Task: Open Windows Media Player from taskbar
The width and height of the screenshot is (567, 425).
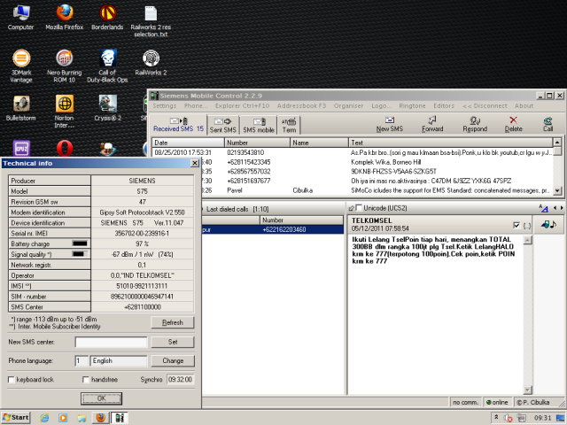Action: 63,418
